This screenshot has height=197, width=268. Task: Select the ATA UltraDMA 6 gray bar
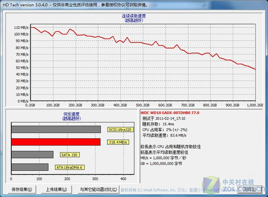pyautogui.click(x=30, y=167)
